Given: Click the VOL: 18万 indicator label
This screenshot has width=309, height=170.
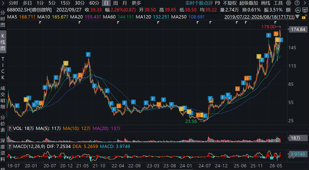Looking at the screenshot, I should (23, 129).
